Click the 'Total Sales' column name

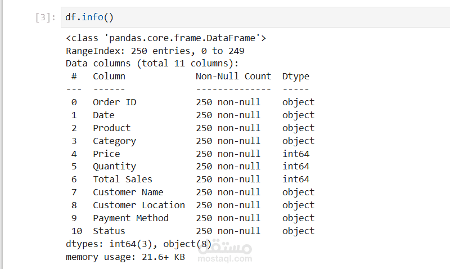click(123, 179)
